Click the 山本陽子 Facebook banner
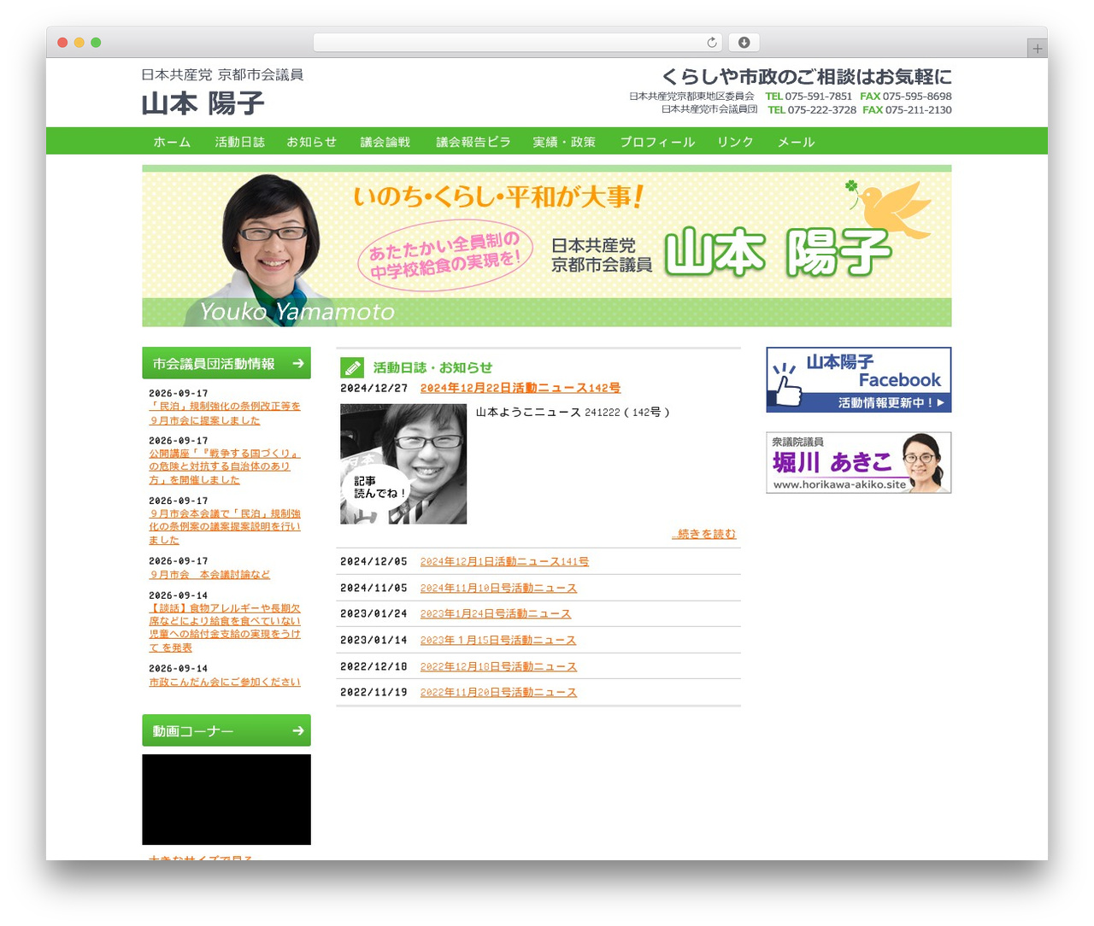 click(x=859, y=380)
